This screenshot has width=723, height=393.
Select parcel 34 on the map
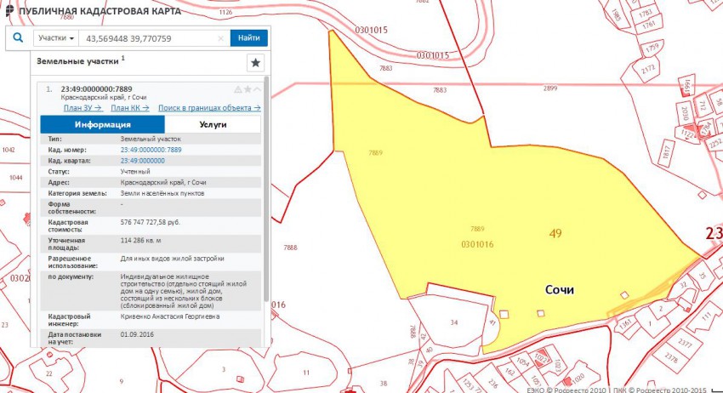[454, 322]
